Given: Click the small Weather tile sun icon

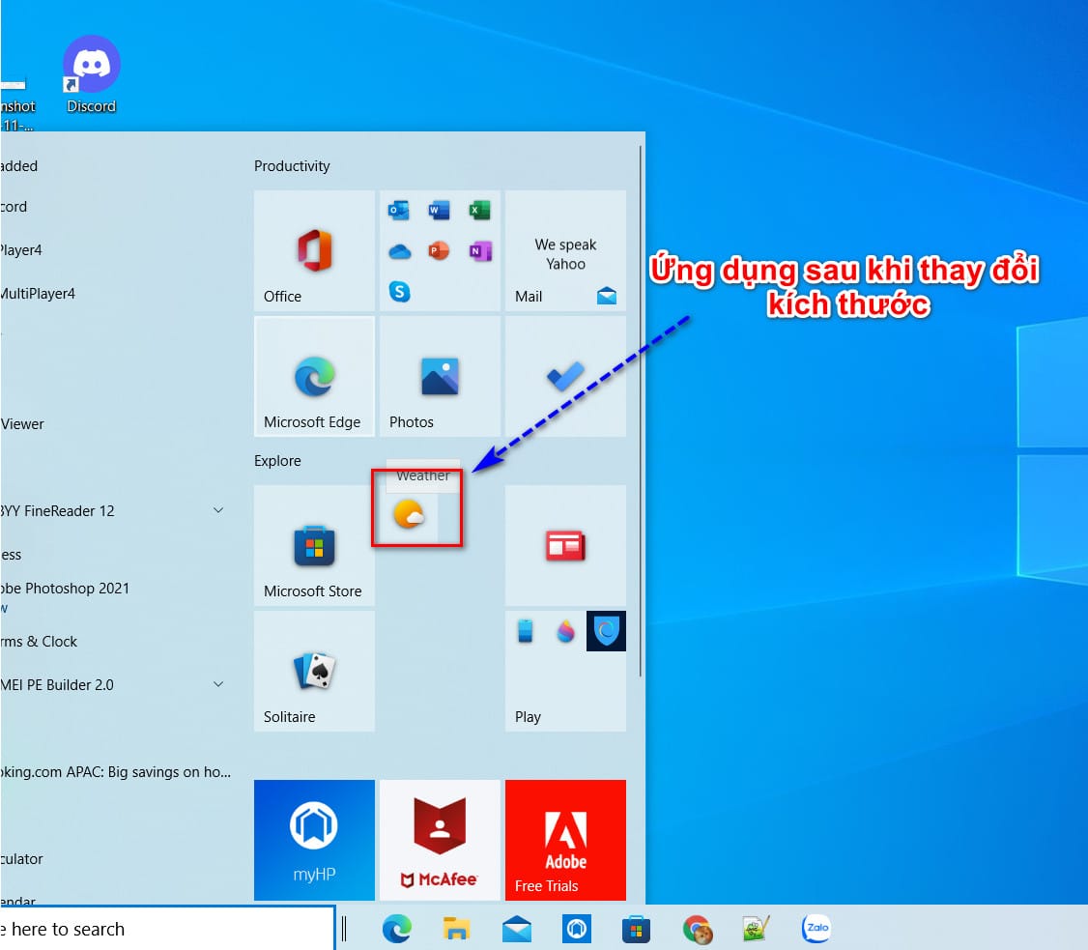Looking at the screenshot, I should [x=409, y=515].
